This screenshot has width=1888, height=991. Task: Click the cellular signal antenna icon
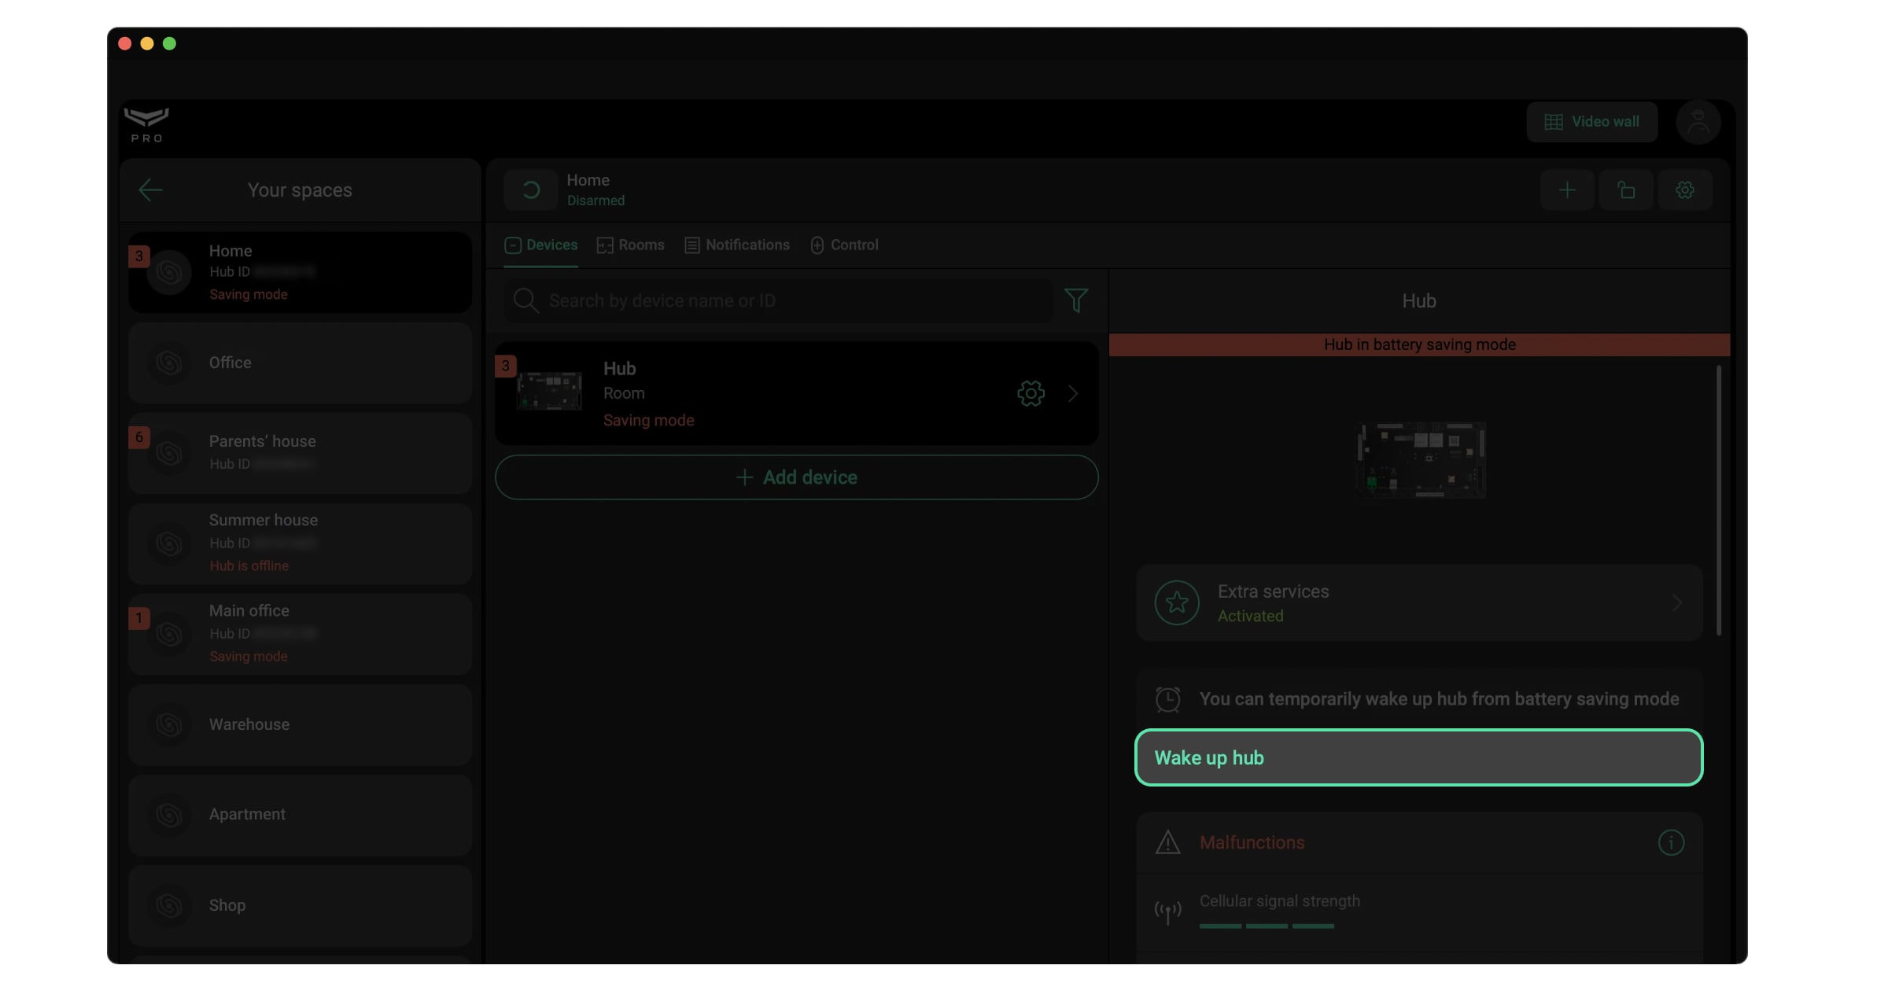pyautogui.click(x=1168, y=912)
